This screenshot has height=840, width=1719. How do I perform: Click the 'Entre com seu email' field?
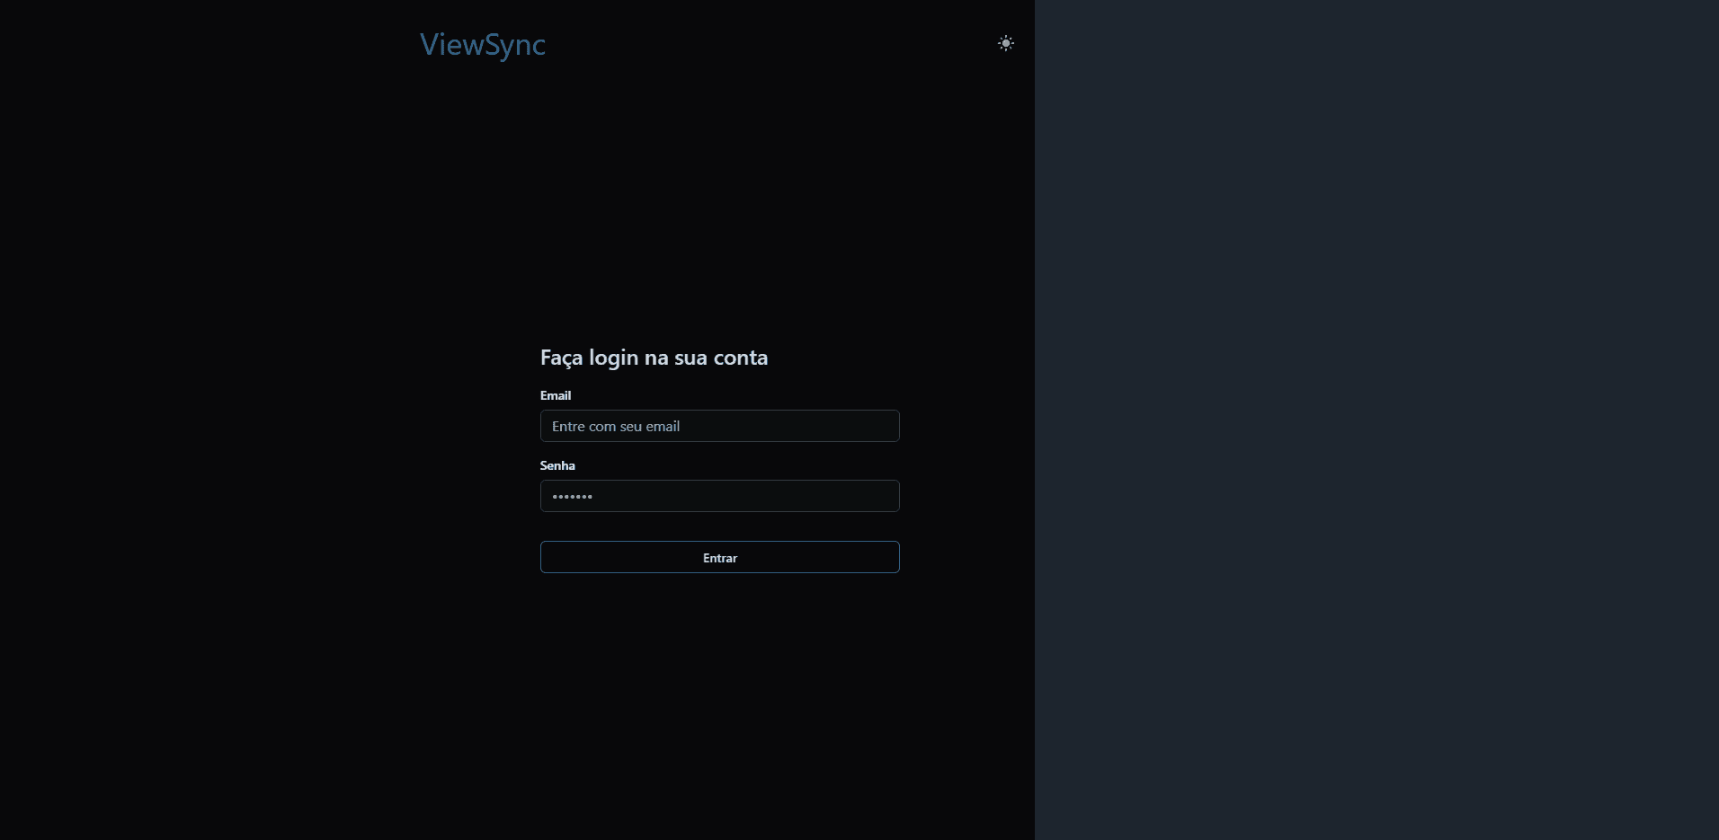(x=719, y=426)
